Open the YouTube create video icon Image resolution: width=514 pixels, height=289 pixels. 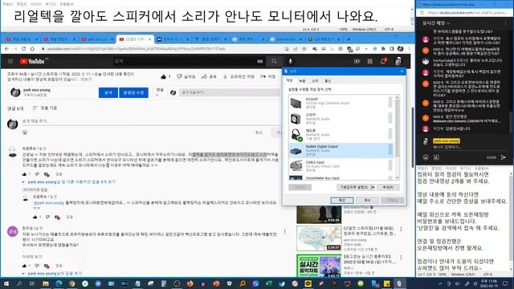coord(357,61)
